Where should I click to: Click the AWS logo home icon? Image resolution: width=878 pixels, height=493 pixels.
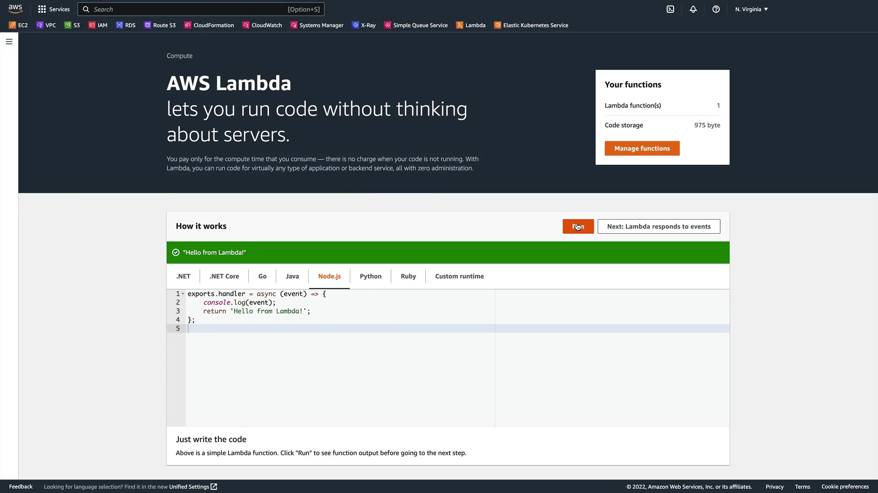pyautogui.click(x=15, y=9)
